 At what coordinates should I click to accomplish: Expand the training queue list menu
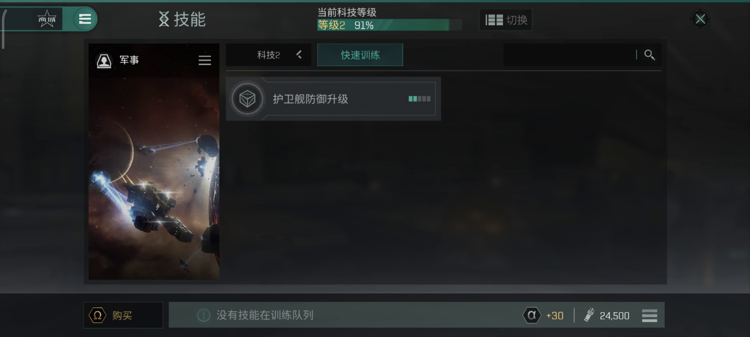(x=649, y=315)
